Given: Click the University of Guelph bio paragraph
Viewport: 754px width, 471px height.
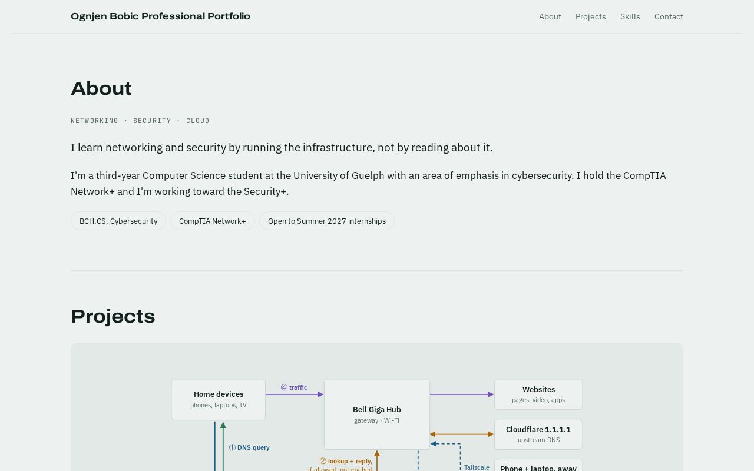Looking at the screenshot, I should click(x=368, y=184).
